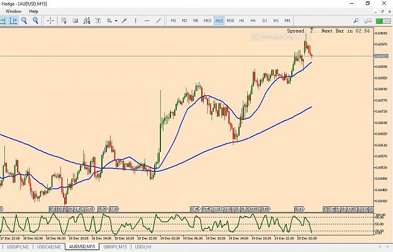
Task: Switch to the GBPJPY,M15 chart tab
Action: pos(115,247)
